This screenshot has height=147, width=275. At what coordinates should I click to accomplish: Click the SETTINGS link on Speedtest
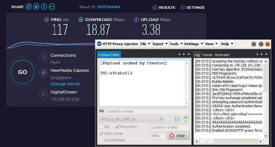(x=195, y=8)
